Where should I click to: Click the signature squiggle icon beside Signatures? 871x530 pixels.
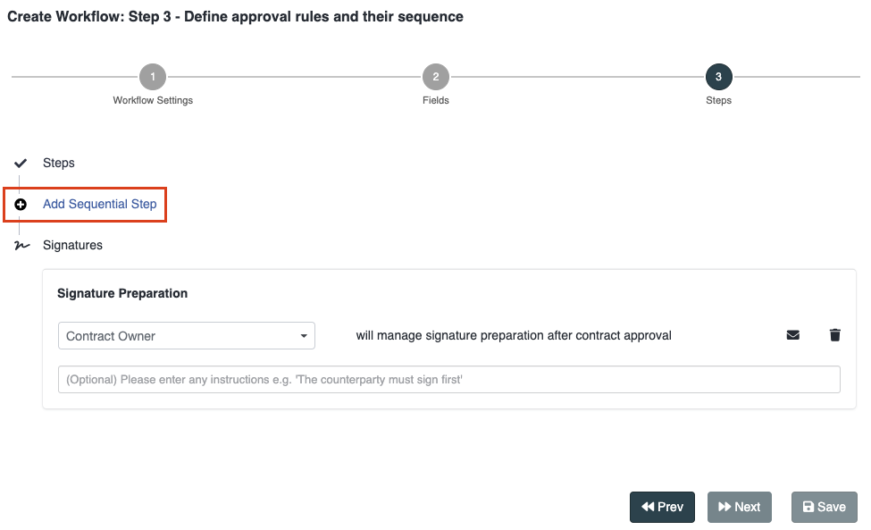(21, 246)
